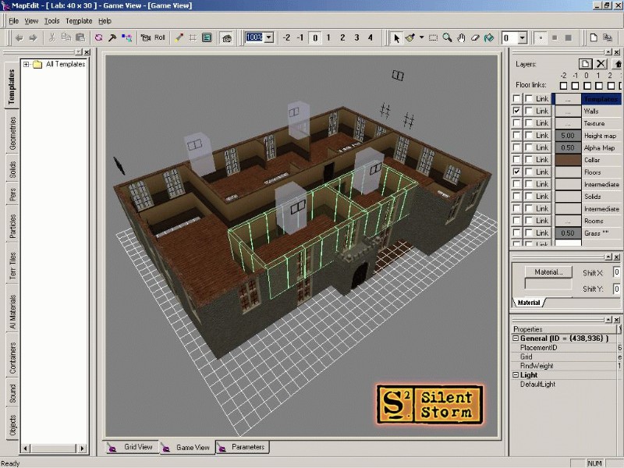The height and width of the screenshot is (468, 624).
Task: Select the eraser tool
Action: (x=474, y=37)
